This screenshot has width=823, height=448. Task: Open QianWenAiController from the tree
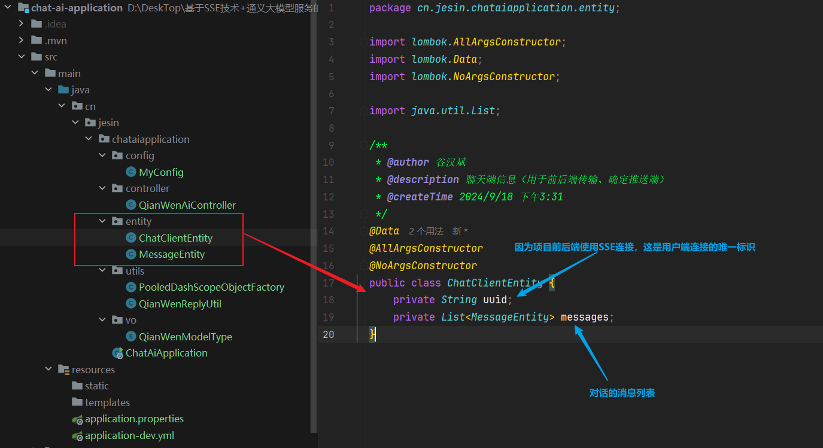coord(187,205)
